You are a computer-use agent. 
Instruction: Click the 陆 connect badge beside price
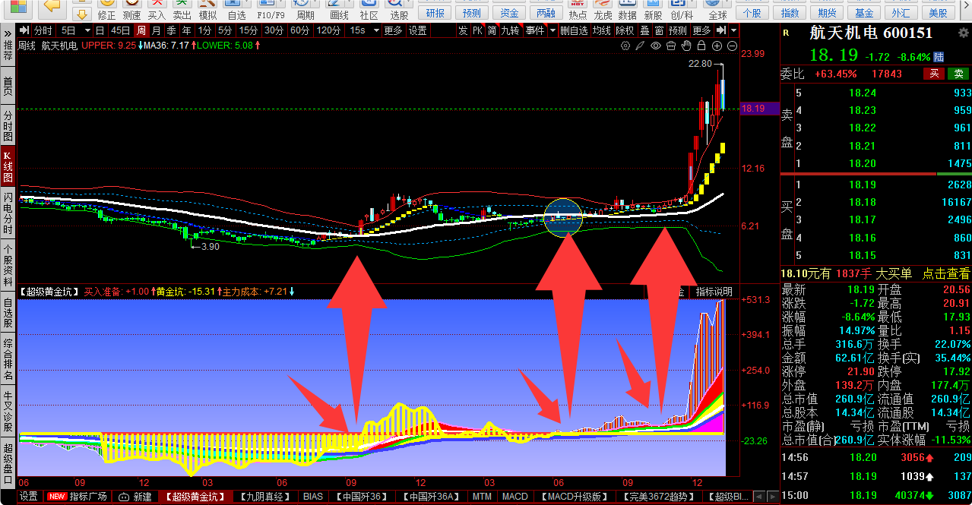(x=939, y=56)
